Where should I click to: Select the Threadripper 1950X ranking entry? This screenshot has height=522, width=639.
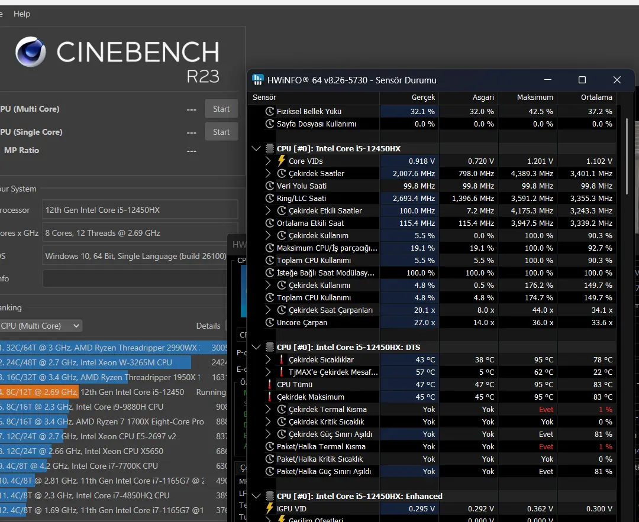click(113, 377)
